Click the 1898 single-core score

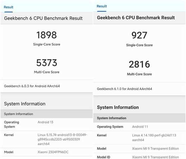pyautogui.click(x=46, y=35)
